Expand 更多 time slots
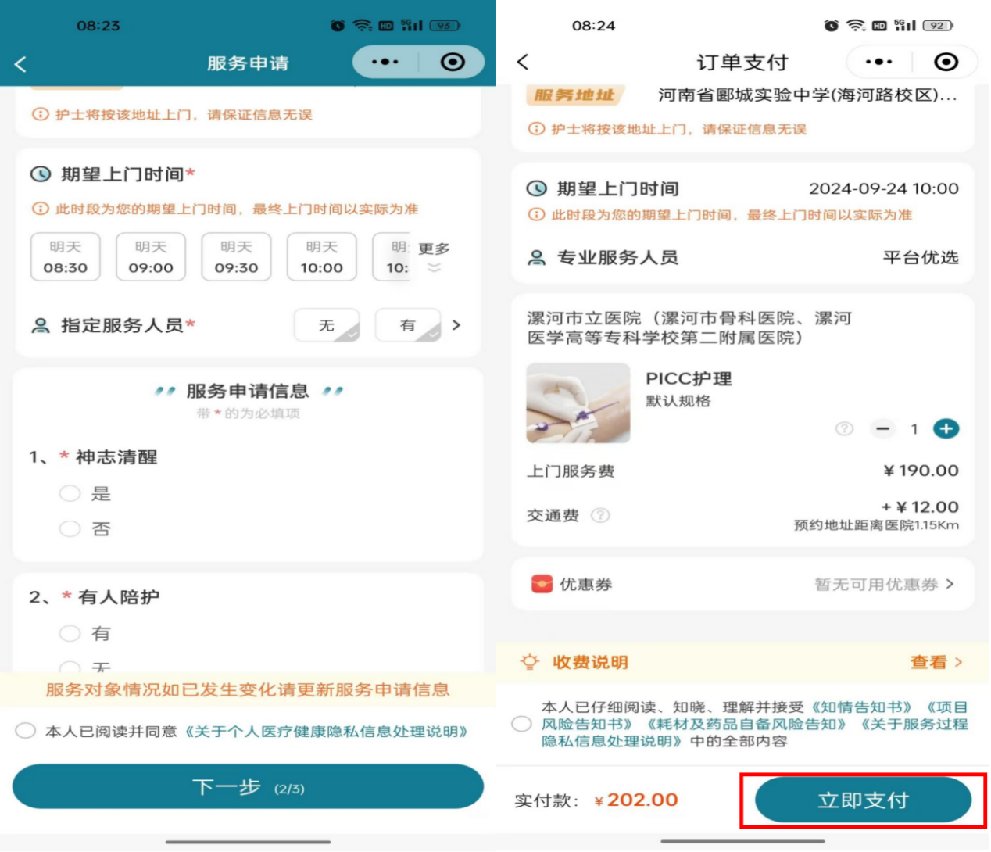Screen dimensions: 991x852 point(434,256)
